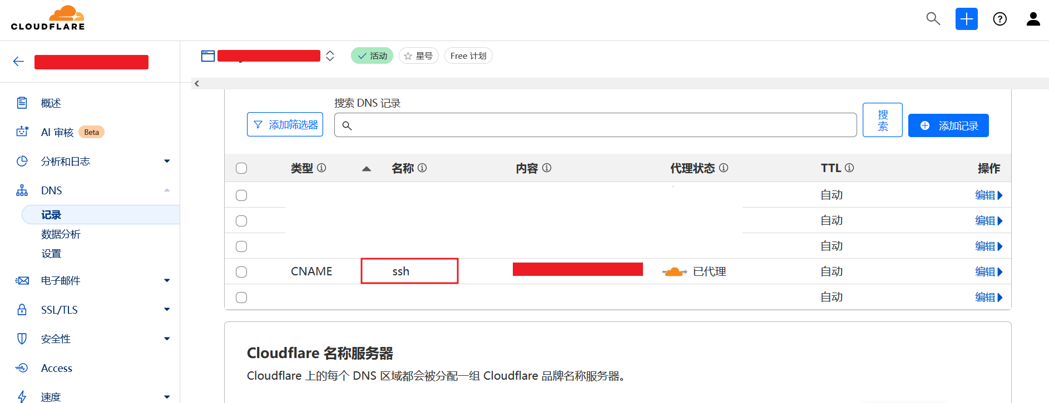Tick the checkbox for the first record row
Image resolution: width=1049 pixels, height=403 pixels.
tap(241, 195)
